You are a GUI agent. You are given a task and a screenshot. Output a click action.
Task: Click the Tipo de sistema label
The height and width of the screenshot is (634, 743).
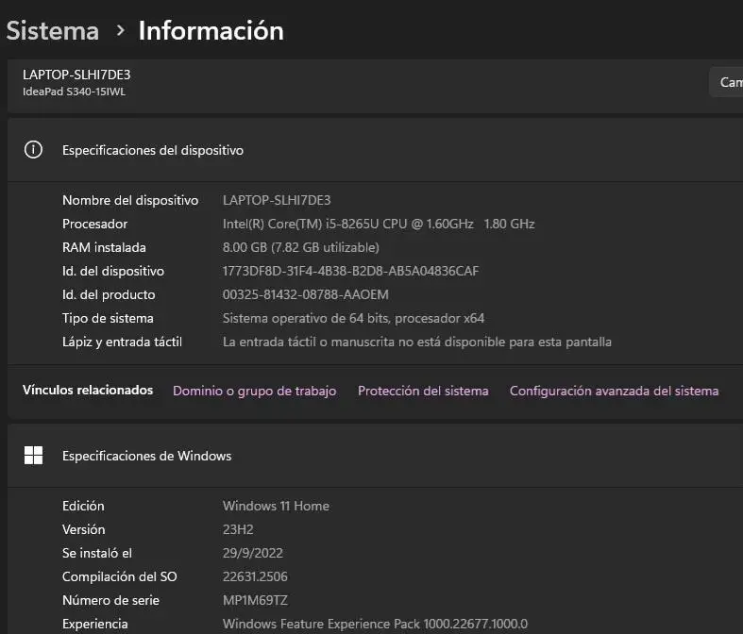108,318
